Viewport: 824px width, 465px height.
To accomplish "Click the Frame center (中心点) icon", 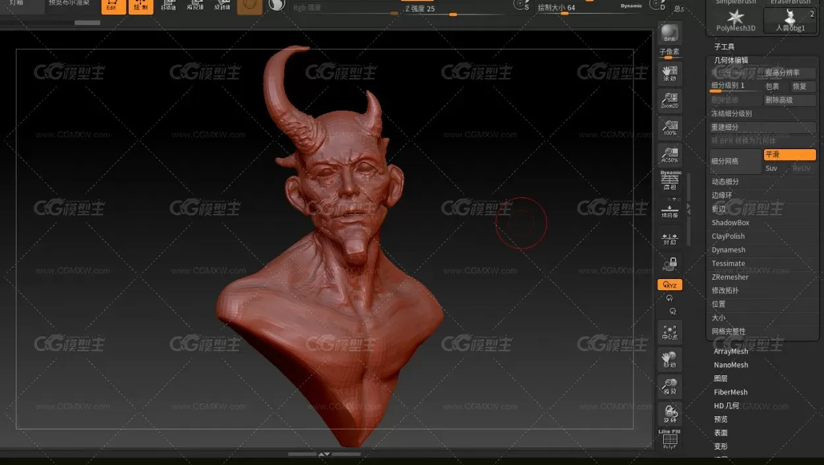I will tap(670, 332).
